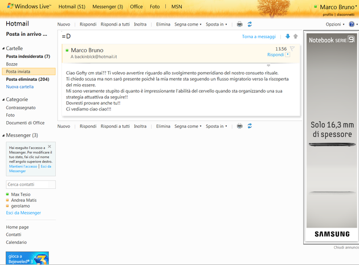
Task: Collapse the Messenger (3) section
Action: pos(3,135)
